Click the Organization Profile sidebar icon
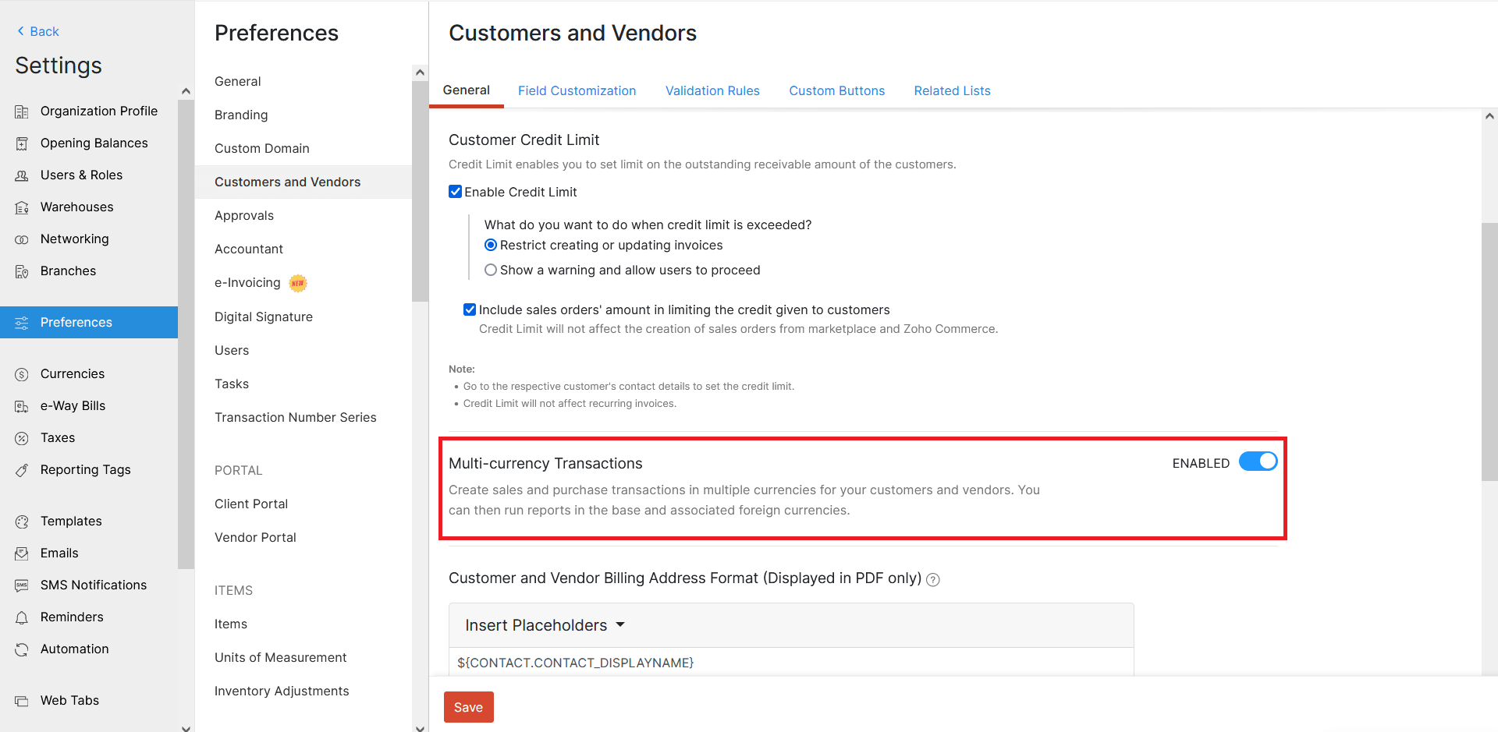Image resolution: width=1498 pixels, height=732 pixels. [x=22, y=111]
